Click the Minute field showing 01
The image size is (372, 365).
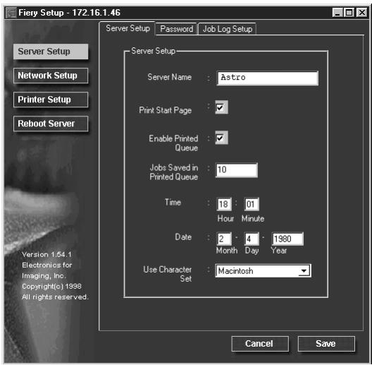coord(252,204)
